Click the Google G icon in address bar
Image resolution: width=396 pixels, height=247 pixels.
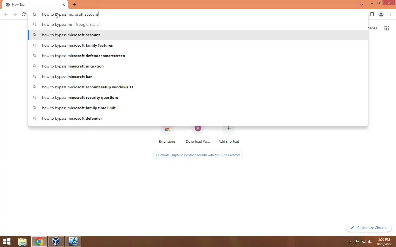click(35, 14)
